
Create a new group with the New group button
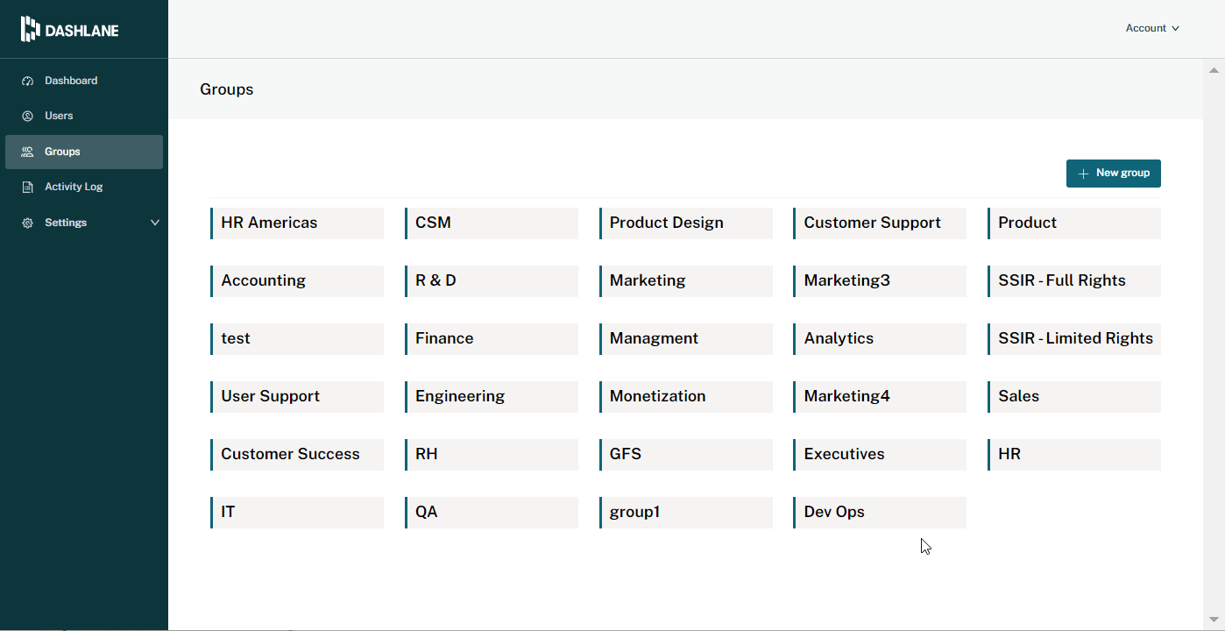[1114, 174]
